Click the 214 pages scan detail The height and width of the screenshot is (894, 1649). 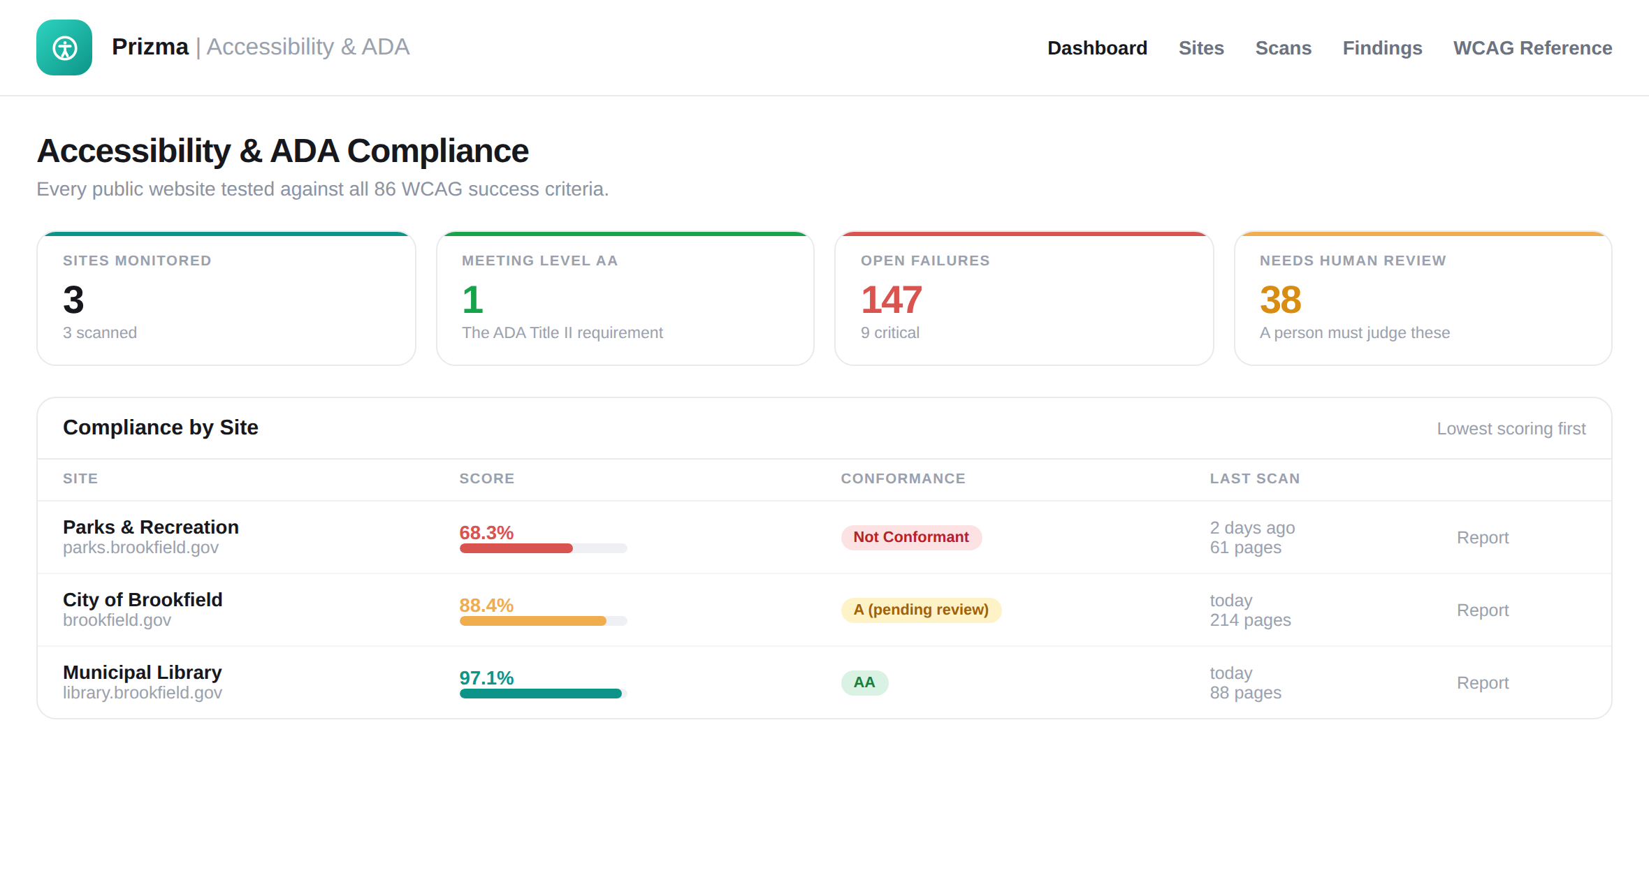(1251, 620)
